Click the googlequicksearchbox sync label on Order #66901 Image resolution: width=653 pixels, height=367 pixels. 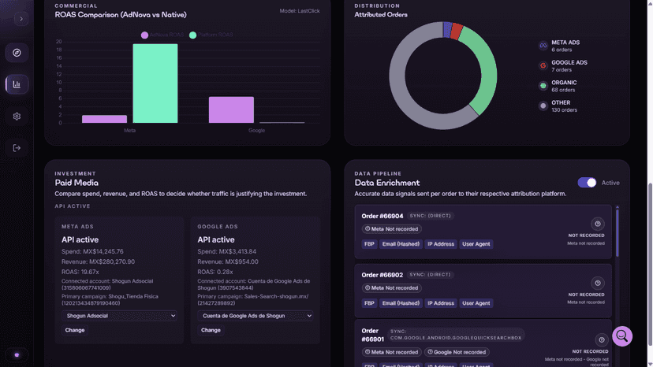(x=456, y=335)
